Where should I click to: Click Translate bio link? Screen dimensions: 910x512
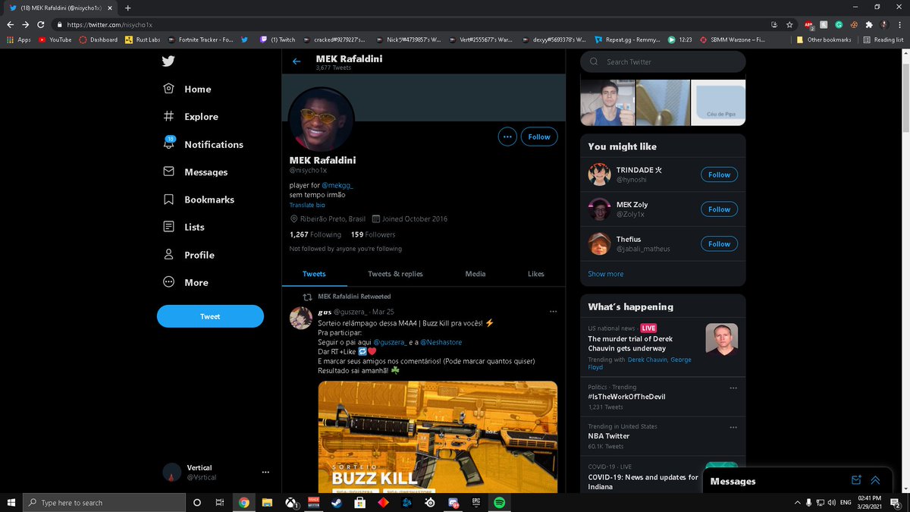coord(307,205)
